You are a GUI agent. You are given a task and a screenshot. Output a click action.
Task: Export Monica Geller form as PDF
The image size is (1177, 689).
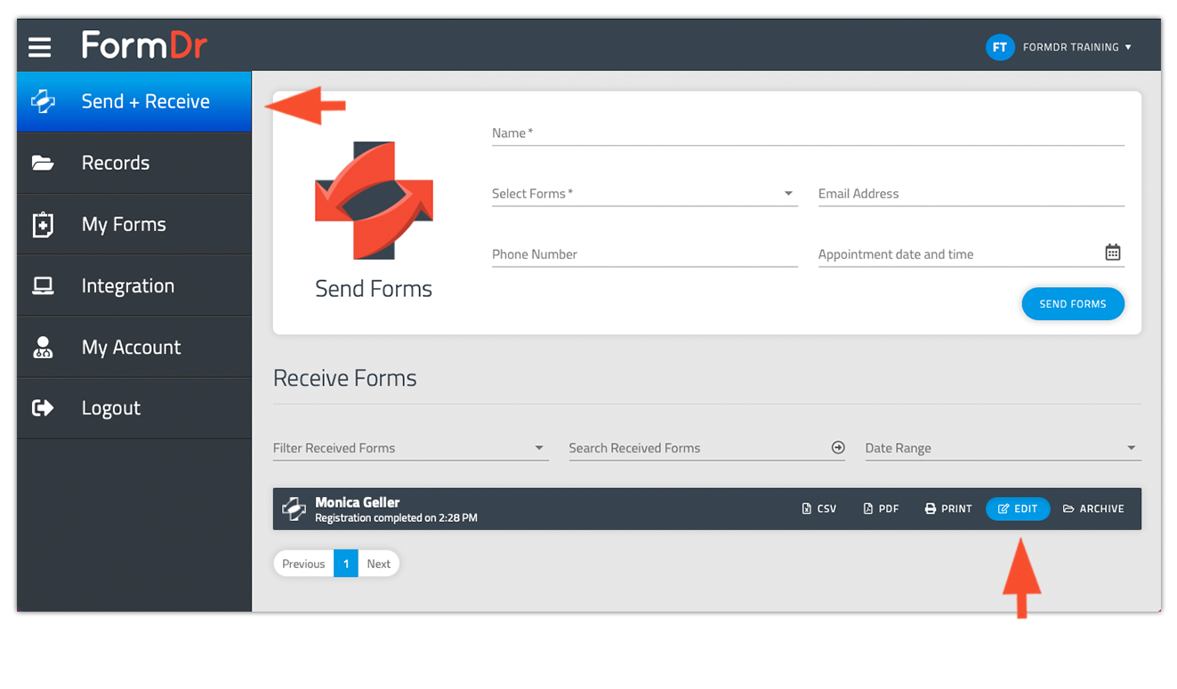pyautogui.click(x=881, y=509)
